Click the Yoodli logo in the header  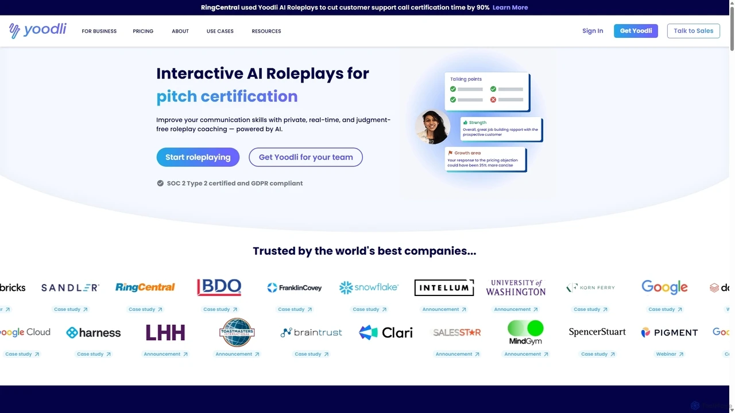(38, 30)
